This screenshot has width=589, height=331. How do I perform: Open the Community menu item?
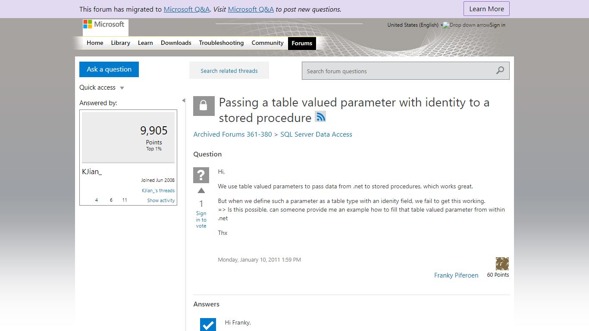point(267,43)
